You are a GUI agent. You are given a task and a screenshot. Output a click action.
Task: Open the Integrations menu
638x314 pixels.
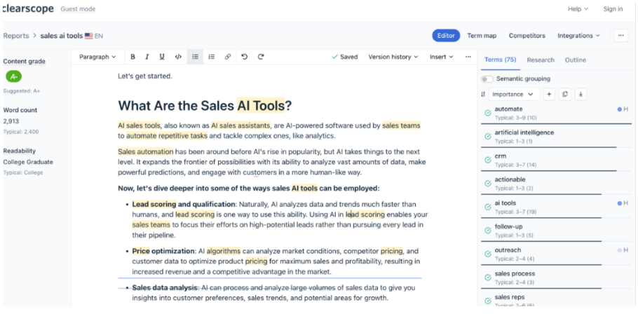click(578, 36)
